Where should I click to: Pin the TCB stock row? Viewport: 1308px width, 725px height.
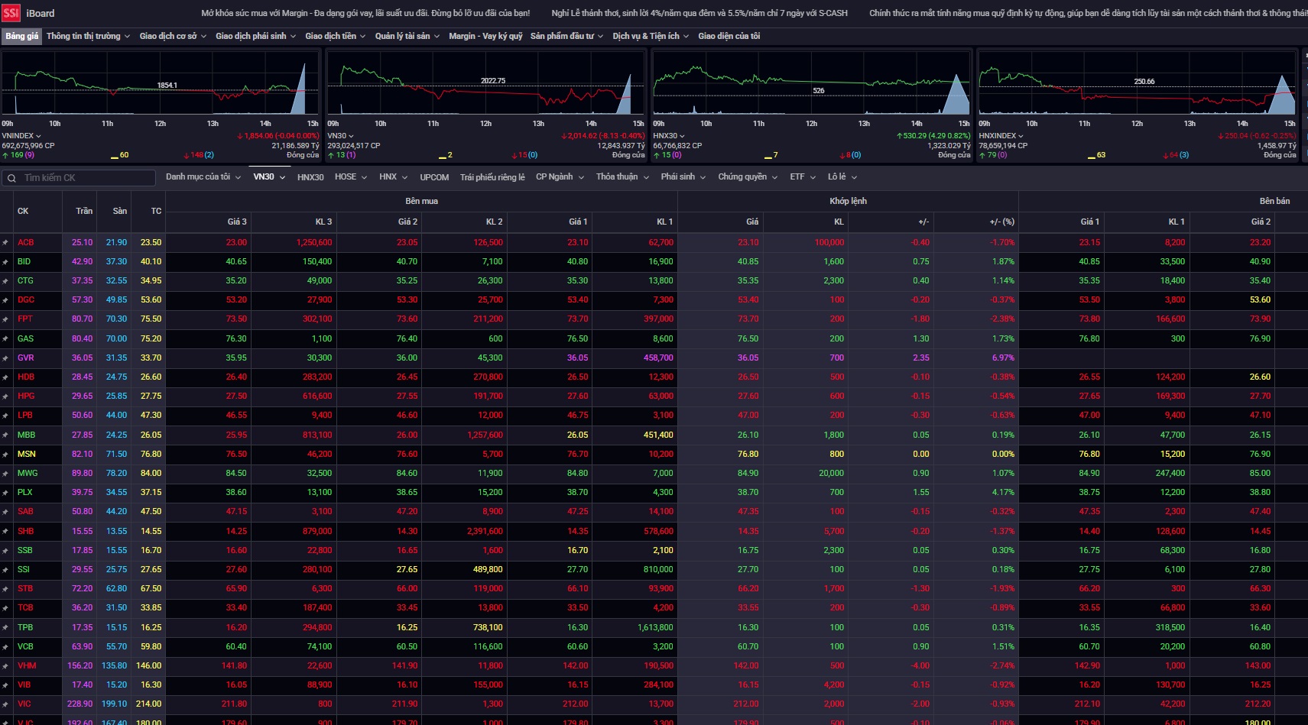pyautogui.click(x=5, y=608)
